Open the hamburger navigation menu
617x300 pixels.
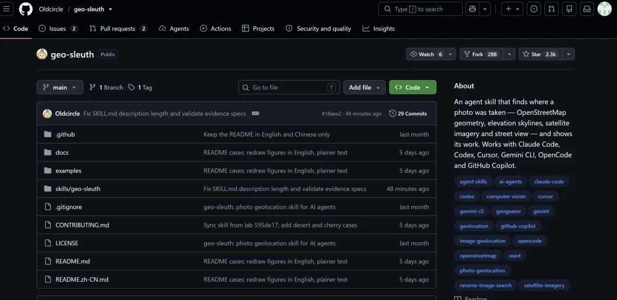pyautogui.click(x=6, y=9)
